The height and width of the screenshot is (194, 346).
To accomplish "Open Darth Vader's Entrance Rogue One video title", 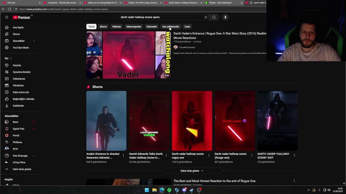I will click(x=220, y=36).
